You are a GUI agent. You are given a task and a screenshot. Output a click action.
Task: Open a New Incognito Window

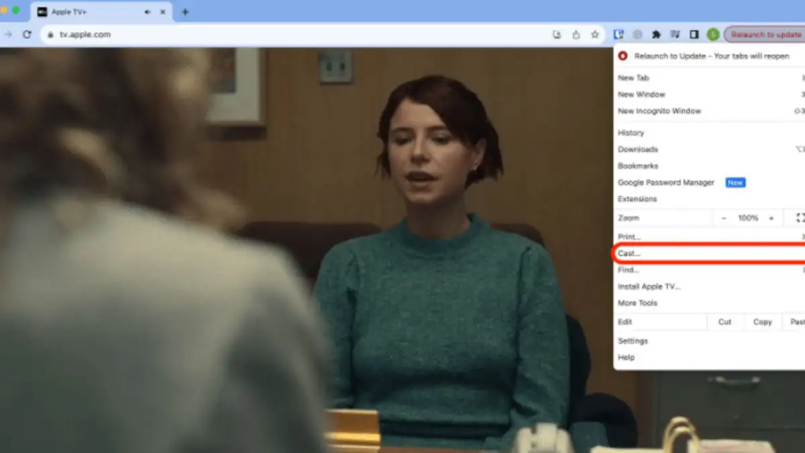click(709, 111)
